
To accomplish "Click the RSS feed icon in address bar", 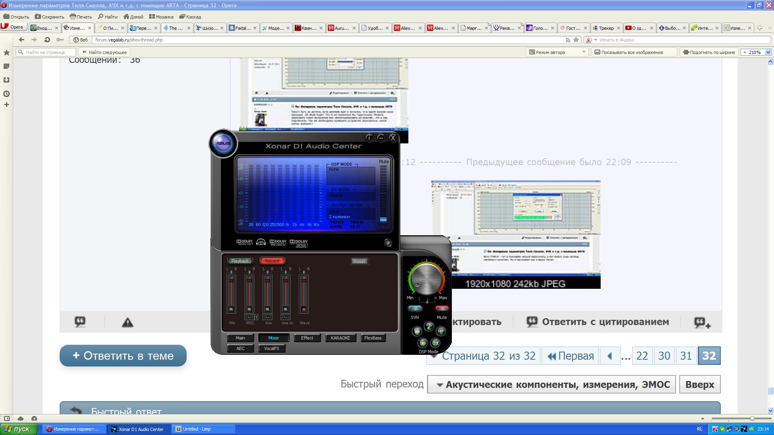I will coord(568,40).
